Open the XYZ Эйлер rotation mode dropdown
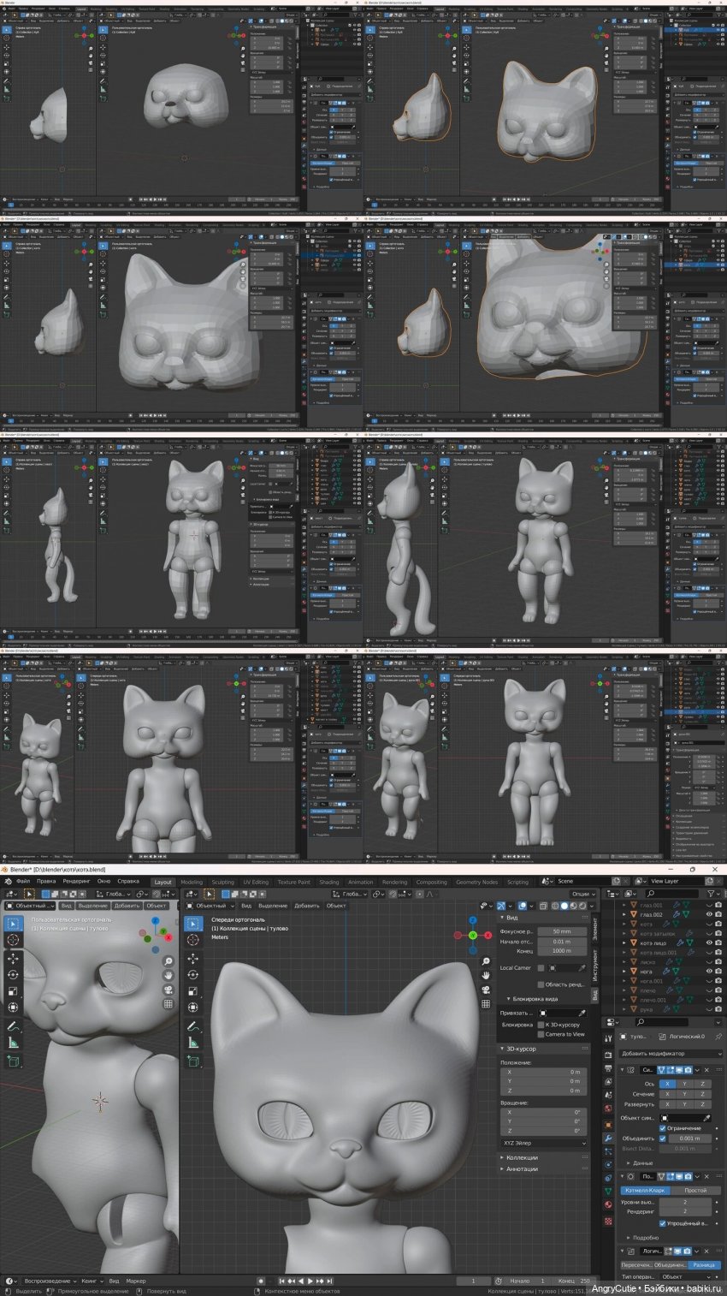Image resolution: width=727 pixels, height=1296 pixels. [x=544, y=1142]
